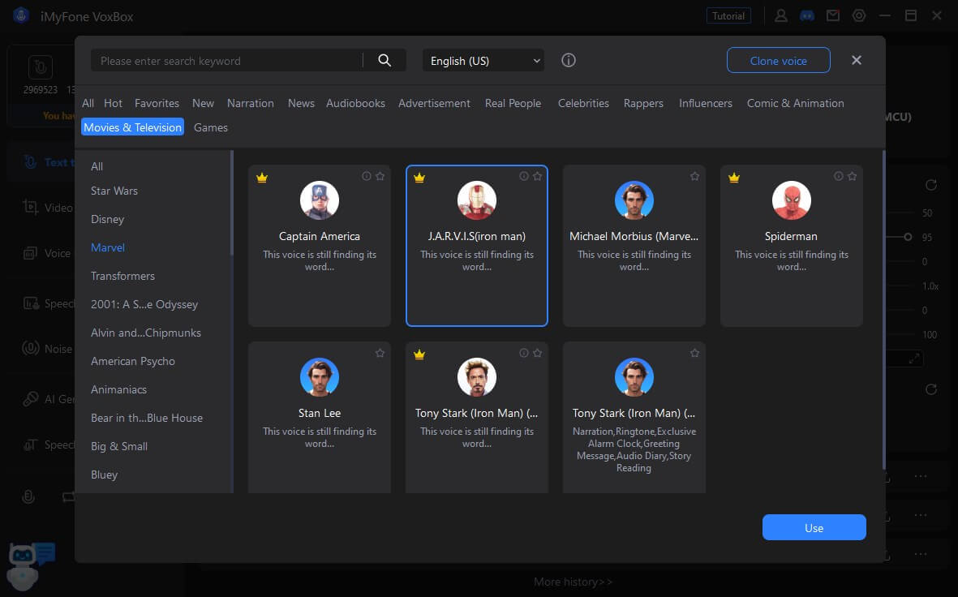Screen dimensions: 958x597
Task: Show info for the Spiderman voice
Action: click(838, 176)
